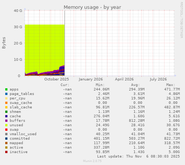Click the unused lime legend swatch
This screenshot has width=185, height=165.
coord(6,125)
